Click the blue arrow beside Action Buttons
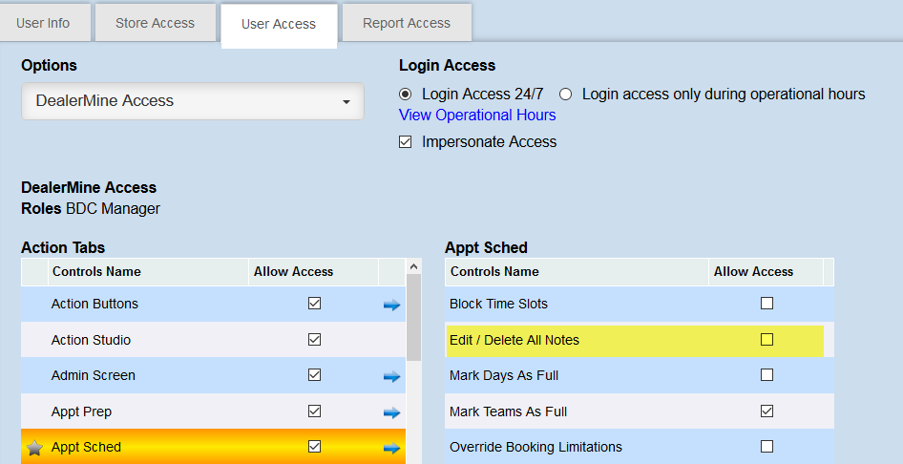This screenshot has height=464, width=903. [x=391, y=306]
